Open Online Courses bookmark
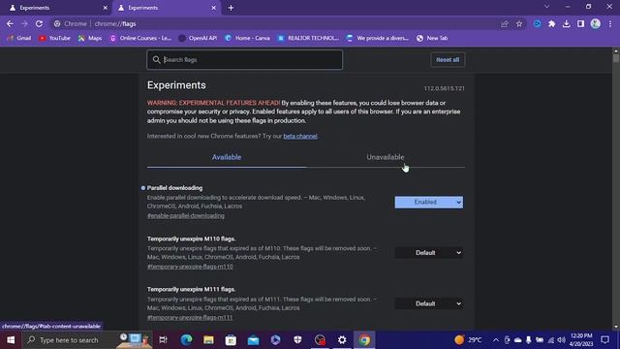 point(140,38)
